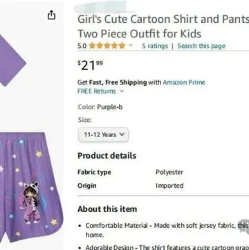Open the 5 ratings link
The width and height of the screenshot is (249, 250).
155,46
